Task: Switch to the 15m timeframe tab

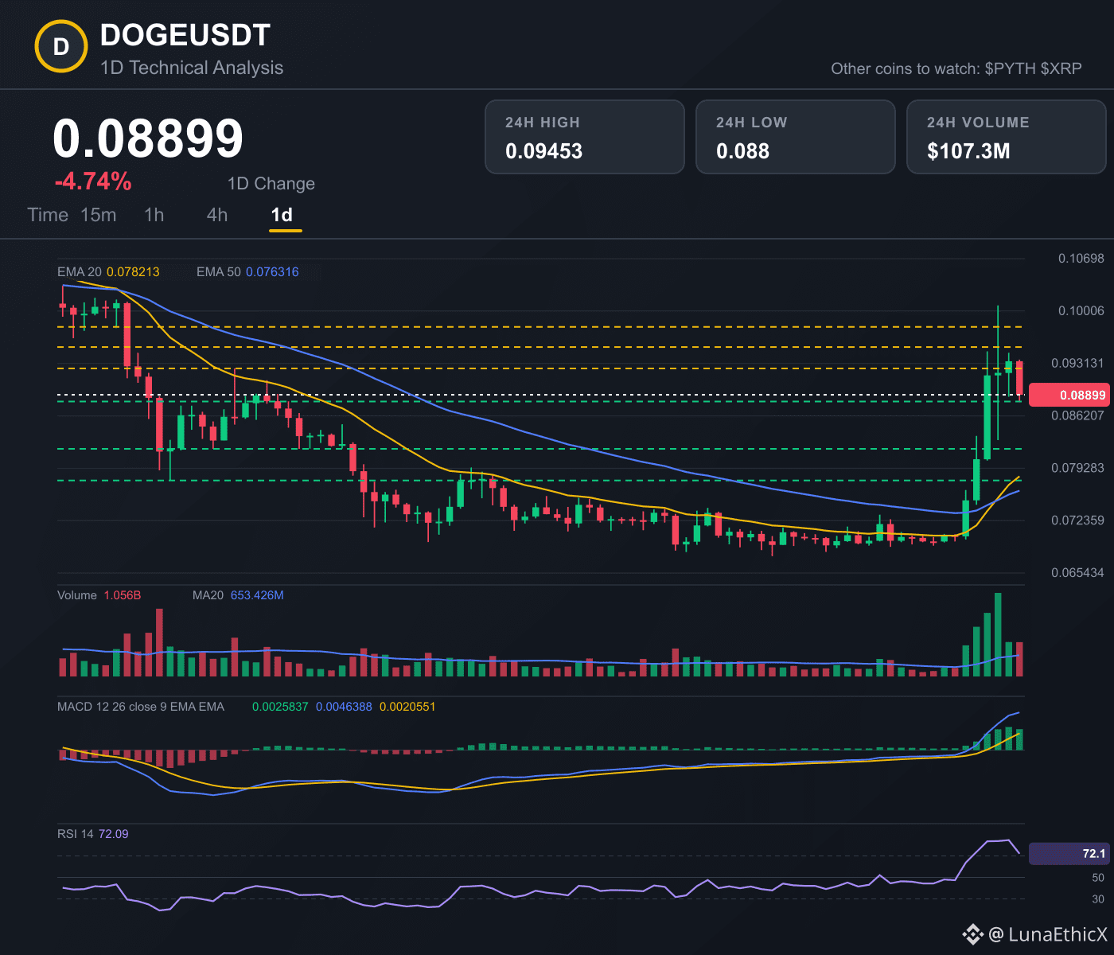Action: [x=99, y=215]
